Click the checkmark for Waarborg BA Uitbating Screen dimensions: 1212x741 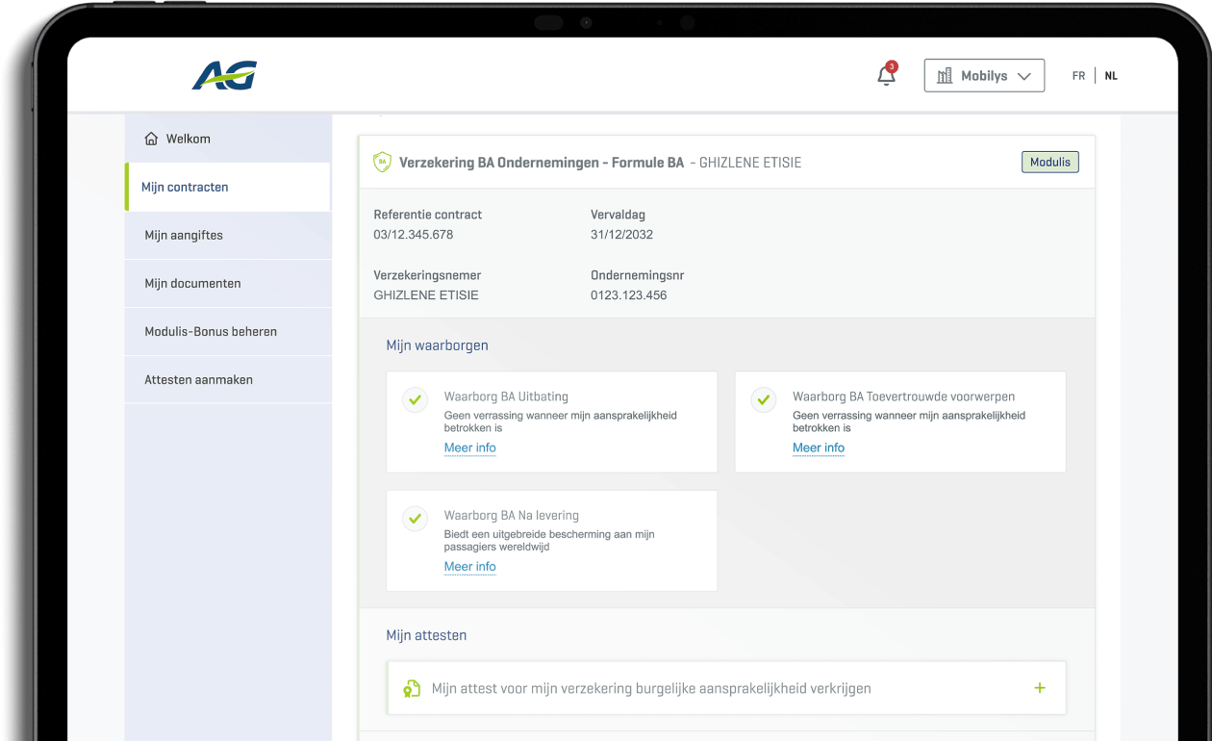pyautogui.click(x=415, y=399)
